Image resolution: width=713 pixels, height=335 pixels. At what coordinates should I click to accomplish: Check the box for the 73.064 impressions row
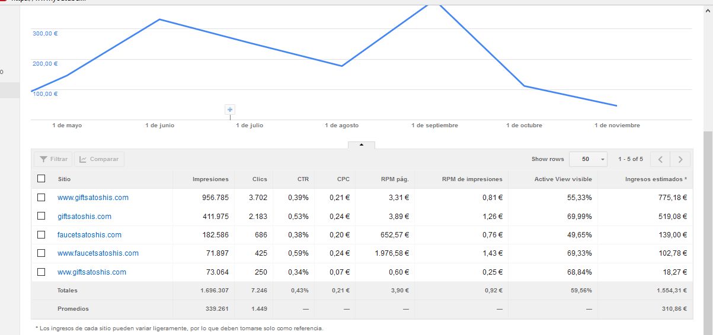pyautogui.click(x=41, y=272)
